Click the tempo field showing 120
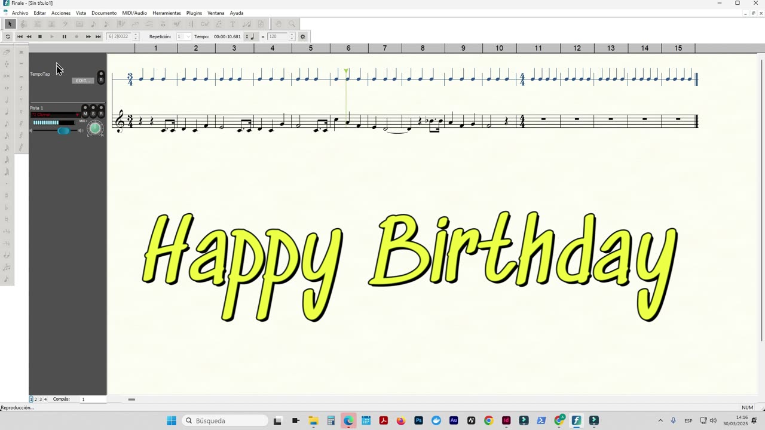The image size is (765, 430). [x=278, y=36]
